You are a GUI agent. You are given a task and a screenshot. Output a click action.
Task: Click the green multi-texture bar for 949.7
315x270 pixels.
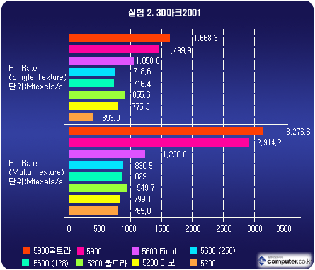pos(98,188)
